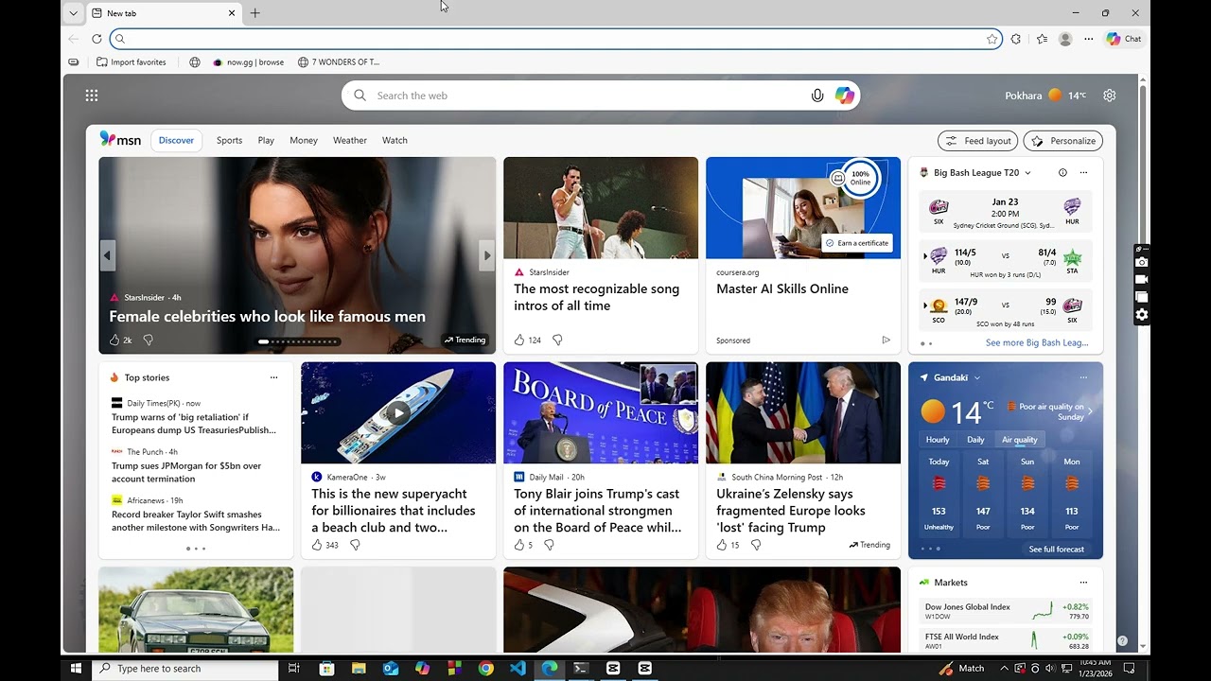Dislike the superyacht article
This screenshot has height=681, width=1211.
[x=355, y=545]
